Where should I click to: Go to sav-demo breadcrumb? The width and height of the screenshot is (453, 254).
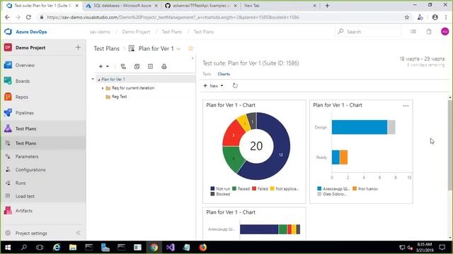pyautogui.click(x=100, y=32)
